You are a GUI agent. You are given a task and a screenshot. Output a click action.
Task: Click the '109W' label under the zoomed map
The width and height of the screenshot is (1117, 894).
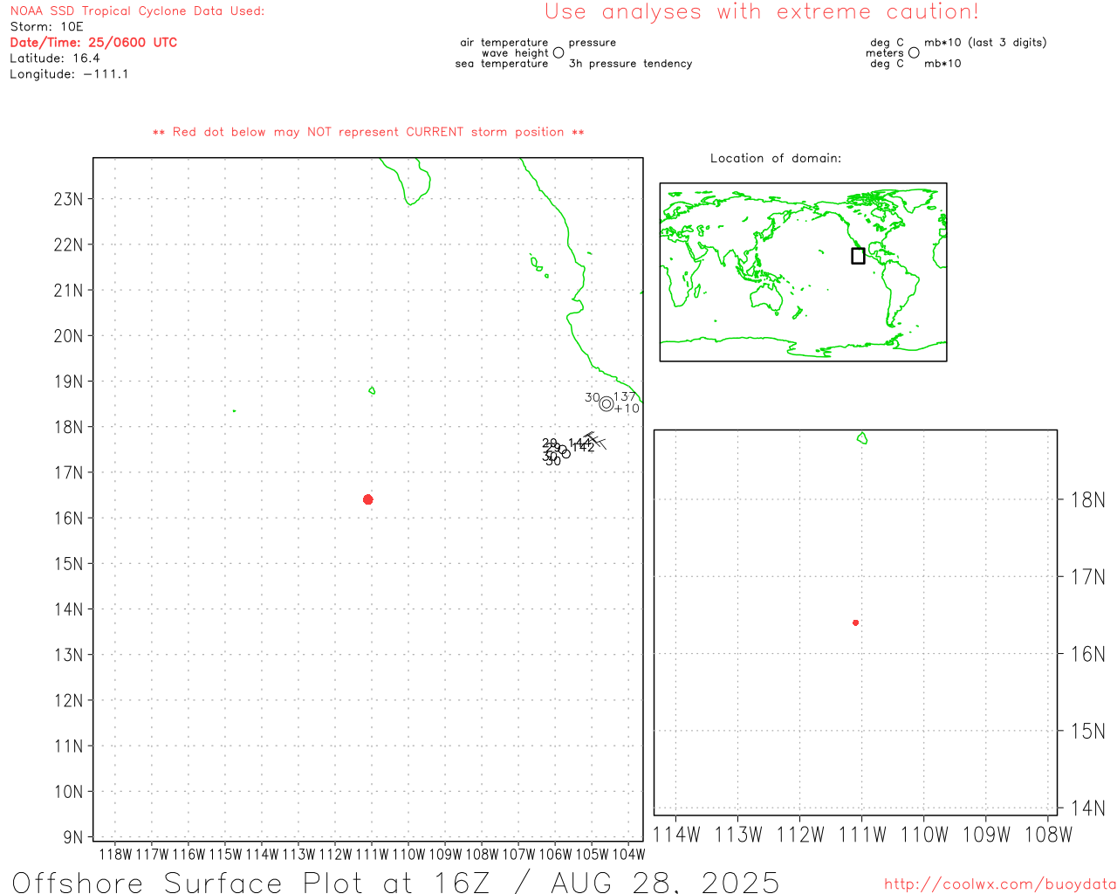(x=986, y=835)
